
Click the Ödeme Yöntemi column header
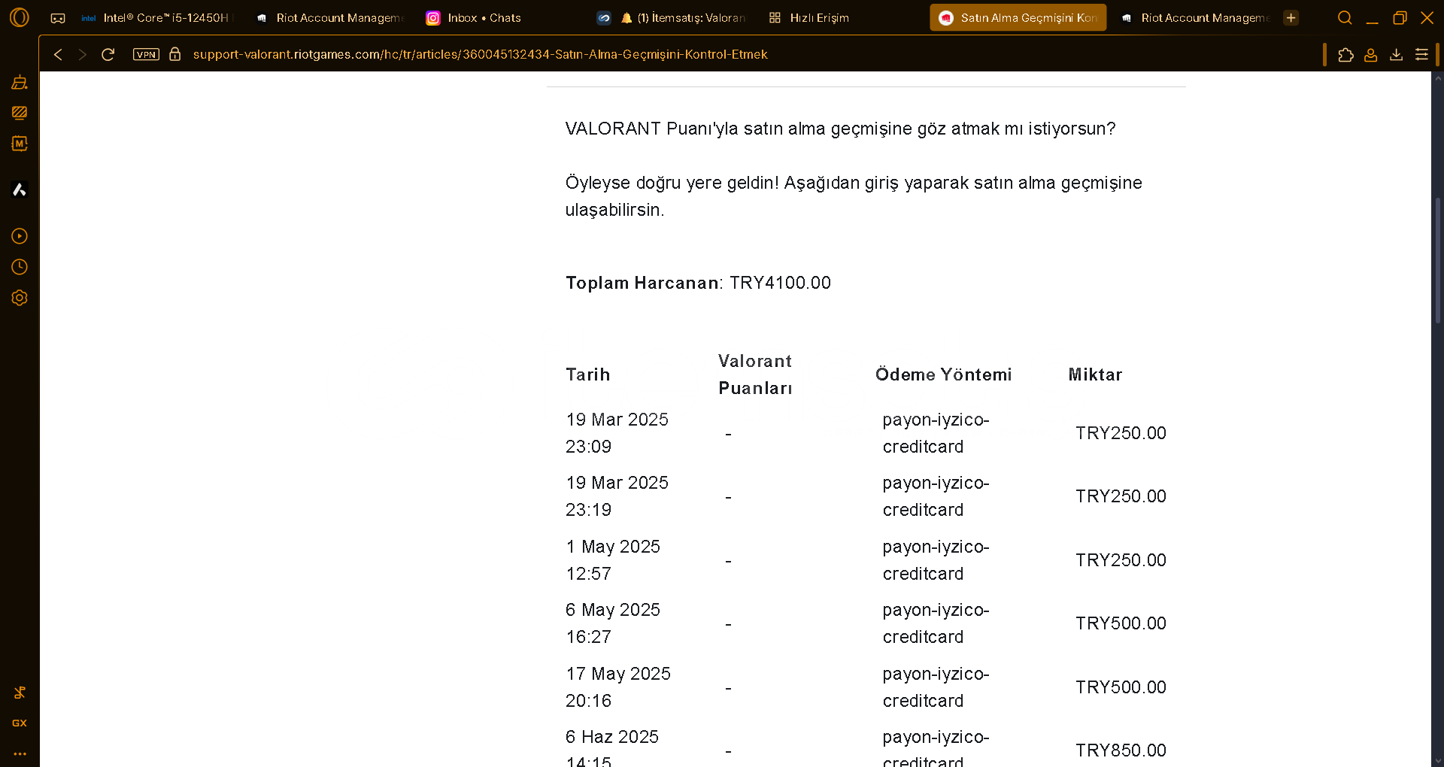(x=943, y=374)
